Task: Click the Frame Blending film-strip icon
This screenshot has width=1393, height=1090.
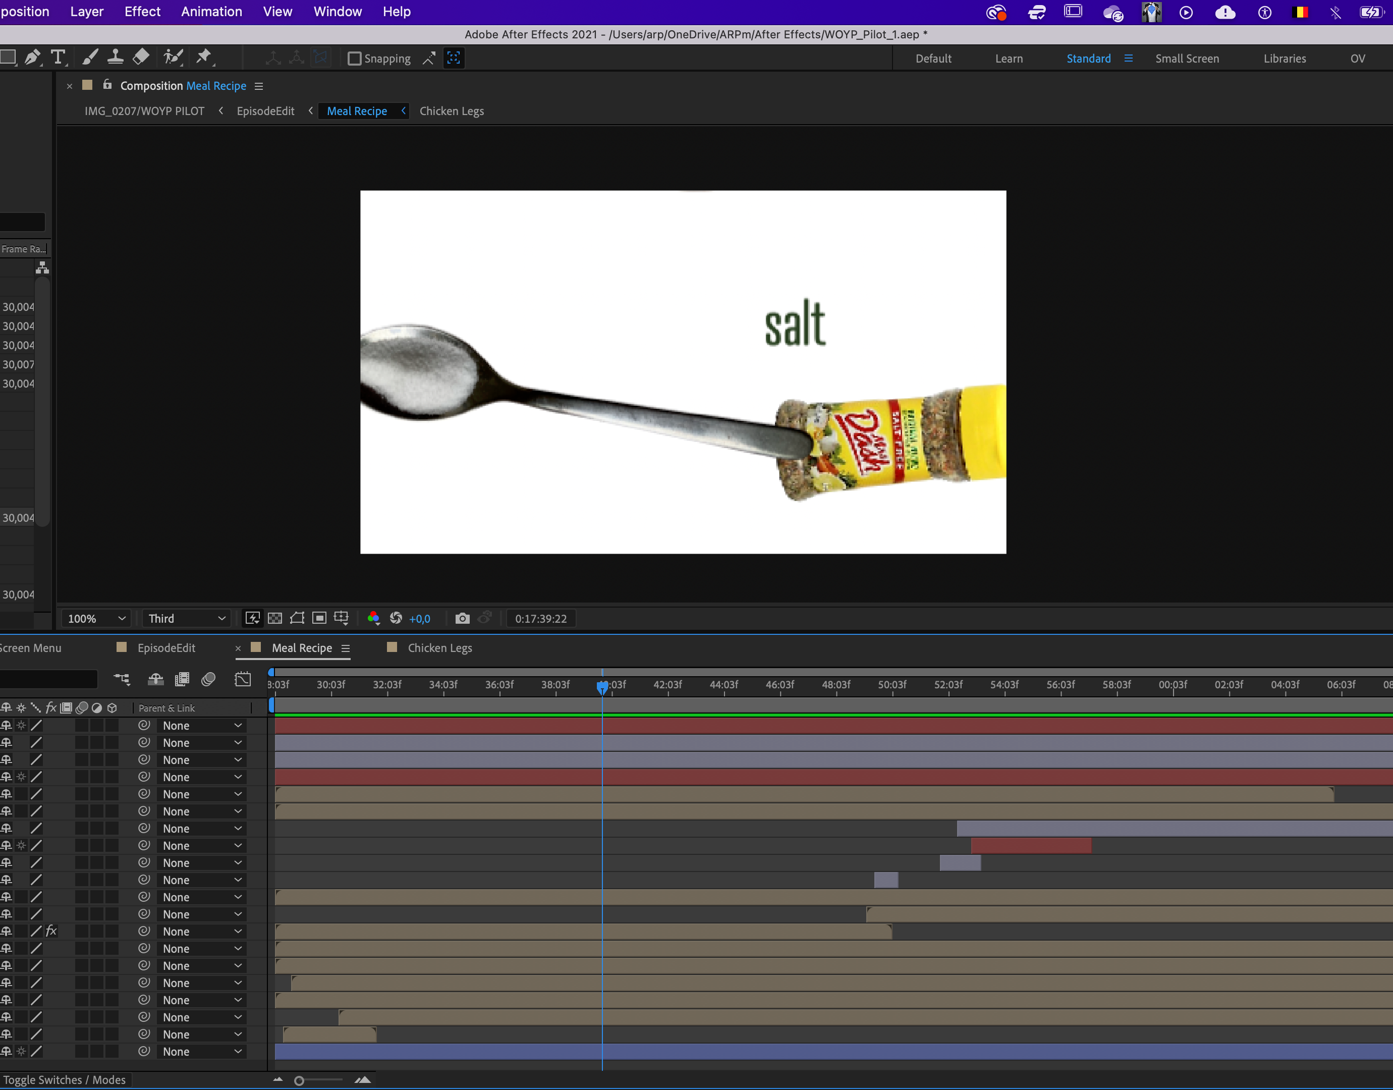Action: (182, 679)
